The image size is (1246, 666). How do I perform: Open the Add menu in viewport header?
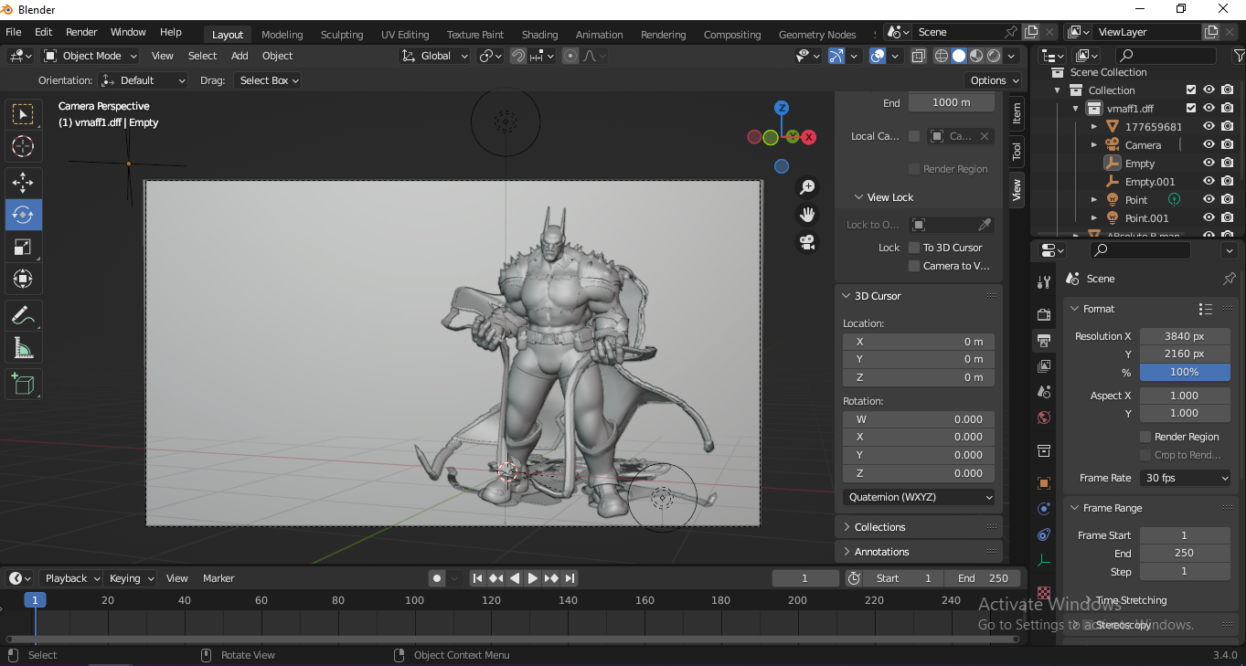[240, 56]
